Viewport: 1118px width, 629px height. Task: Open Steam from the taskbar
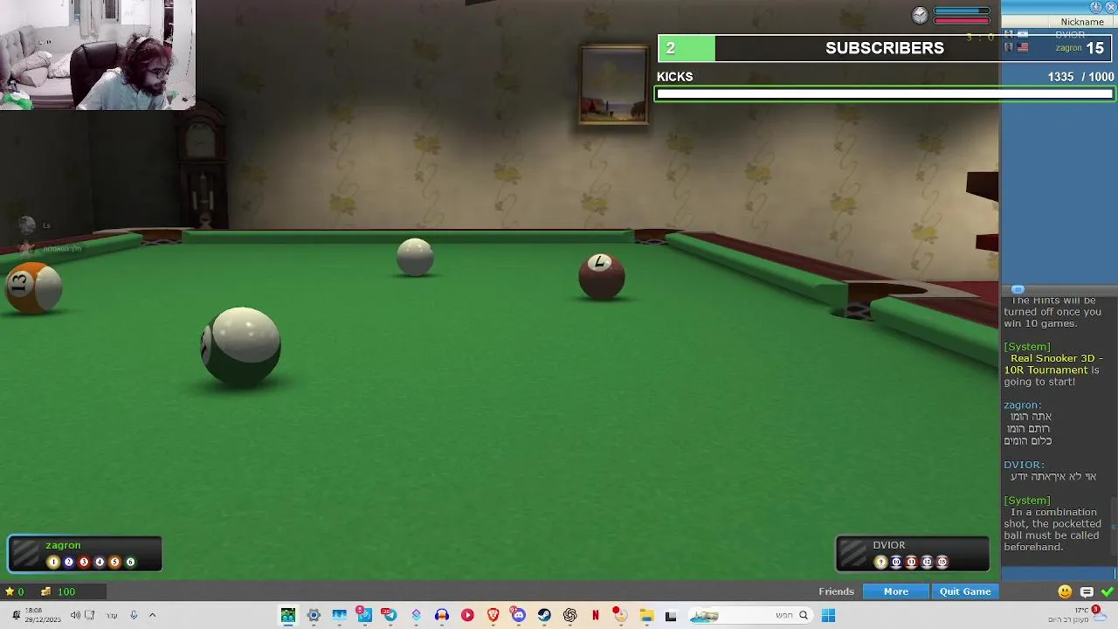click(544, 615)
